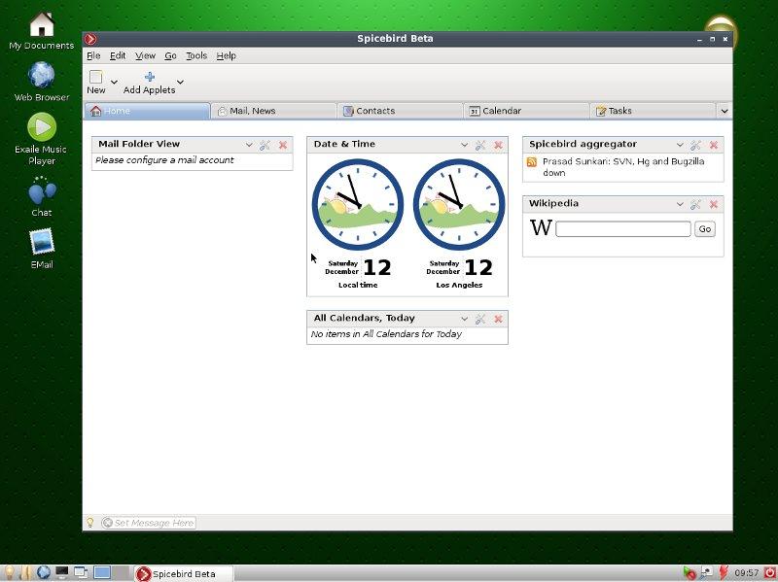778x582 pixels.
Task: Remove the All Calendars, Today applet
Action: (x=498, y=319)
